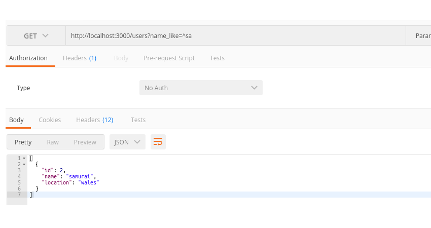The width and height of the screenshot is (431, 228).
Task: Select the disabled request Body tab
Action: pyautogui.click(x=121, y=58)
